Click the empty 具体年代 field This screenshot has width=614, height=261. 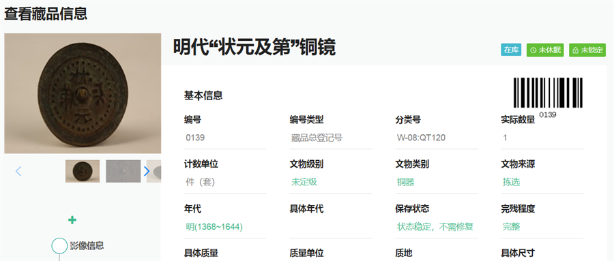click(x=331, y=227)
